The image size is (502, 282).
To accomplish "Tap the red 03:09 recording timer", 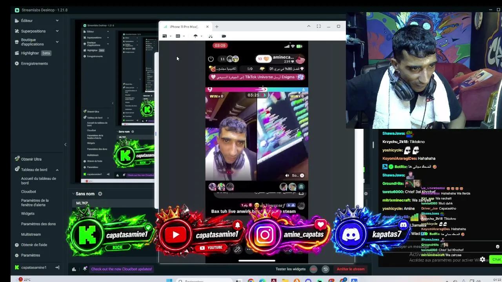I will (x=220, y=45).
